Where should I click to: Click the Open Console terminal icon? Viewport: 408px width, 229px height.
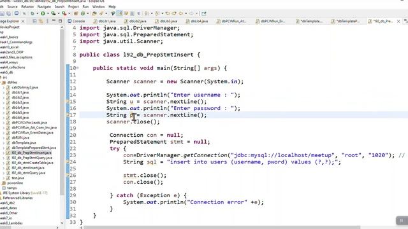coord(17,13)
